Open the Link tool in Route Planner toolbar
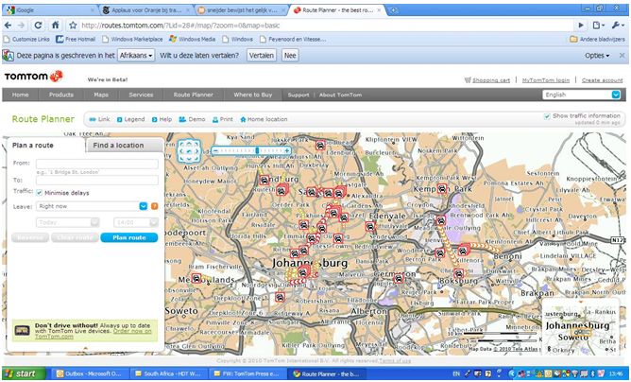631x382 pixels. coord(99,119)
